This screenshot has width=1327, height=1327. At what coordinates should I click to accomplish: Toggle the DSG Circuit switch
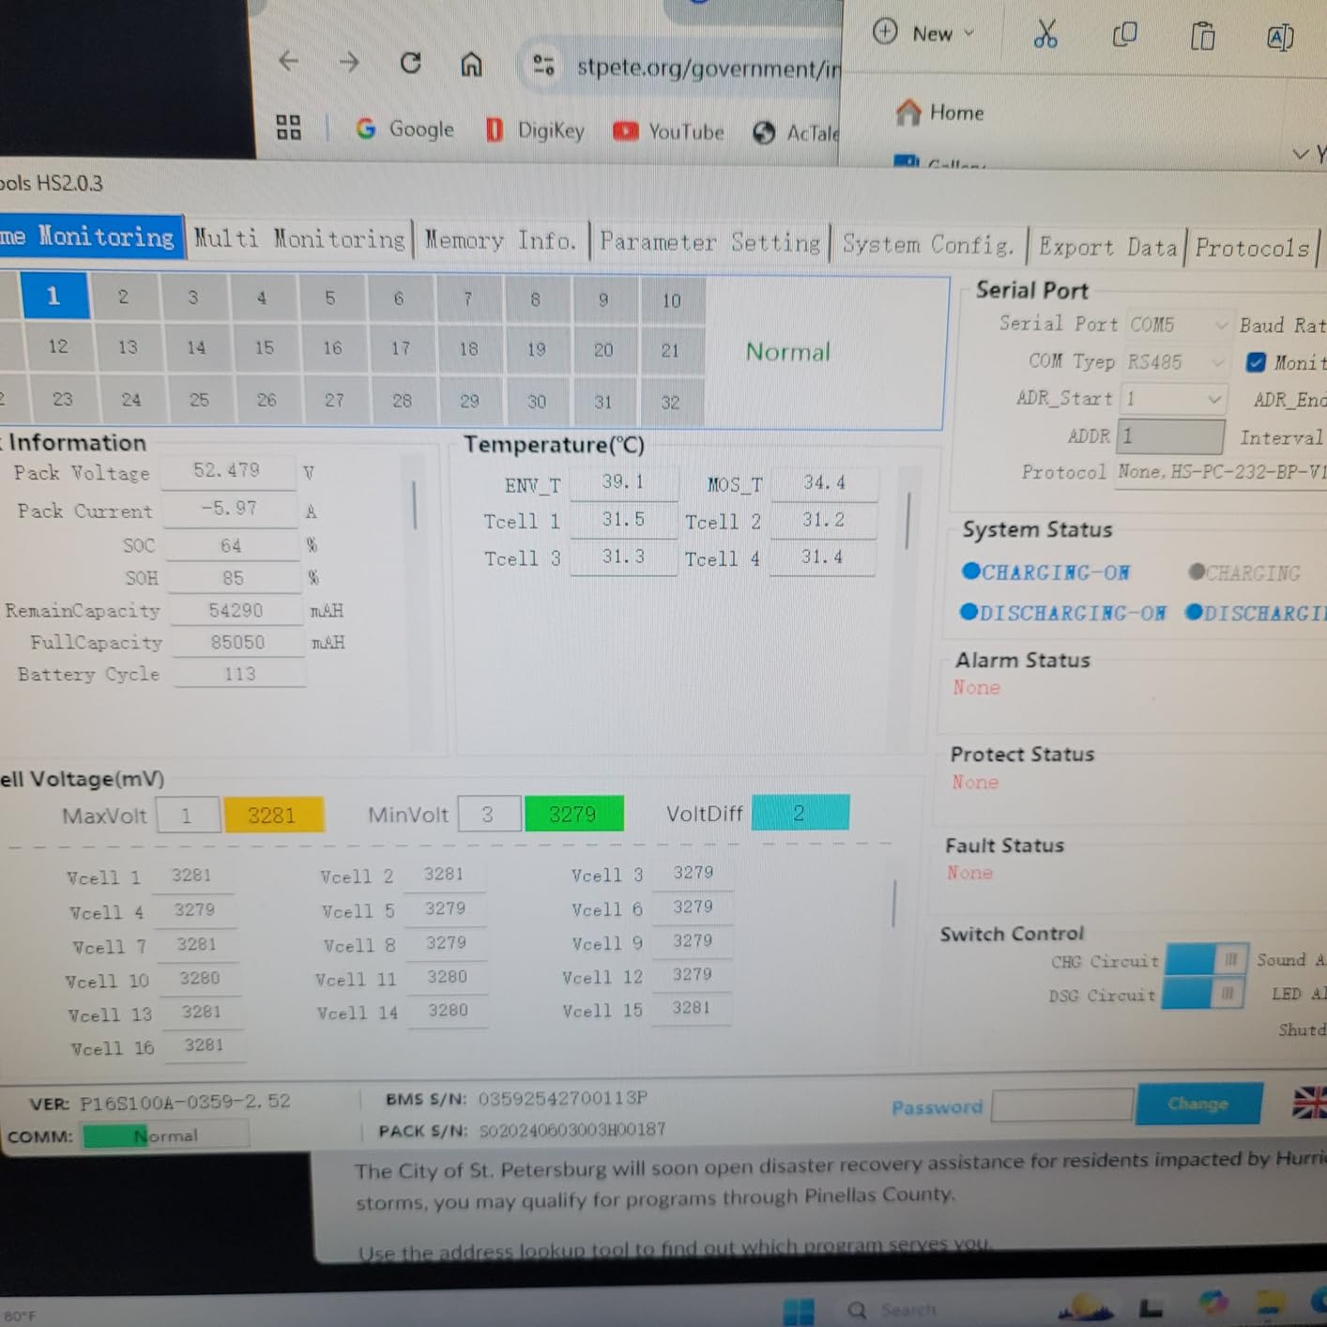click(x=1202, y=994)
